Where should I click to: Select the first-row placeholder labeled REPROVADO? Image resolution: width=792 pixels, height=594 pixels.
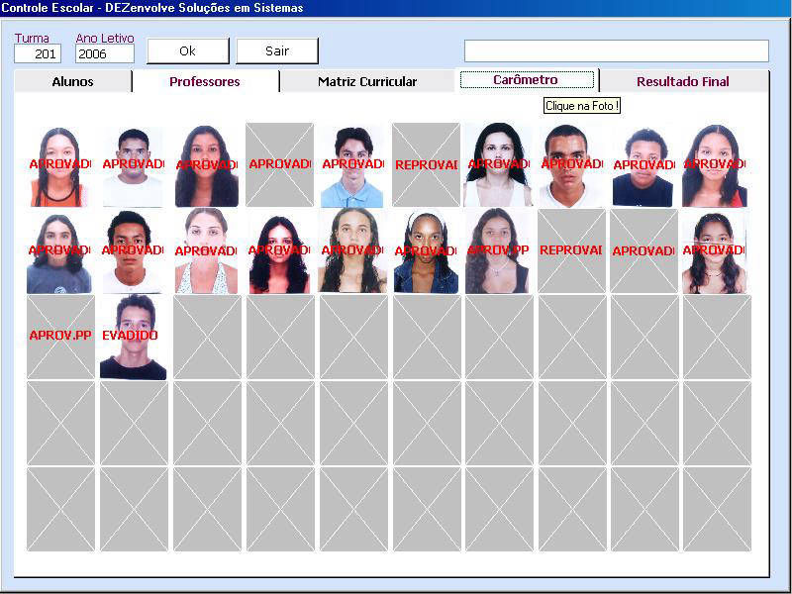point(426,165)
